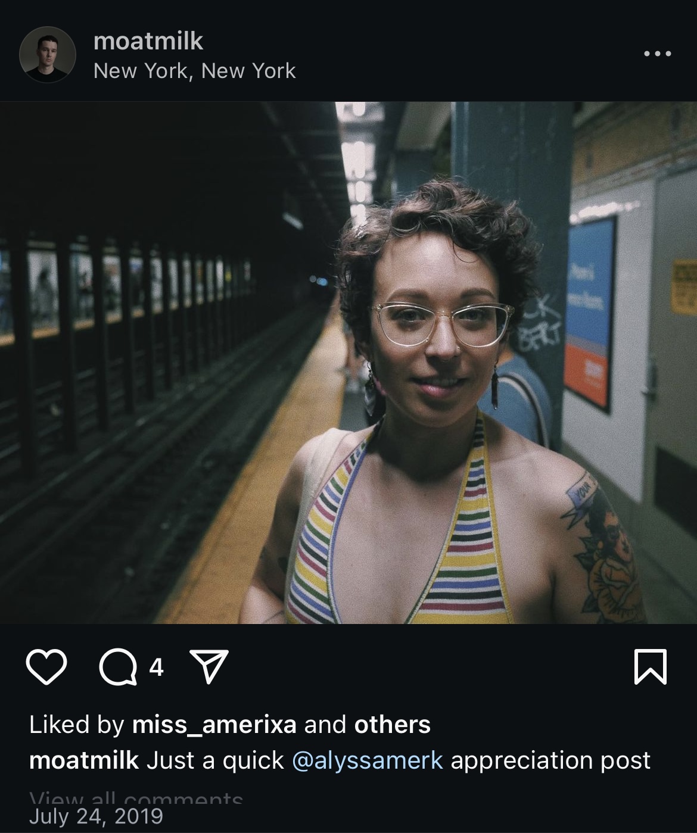
Task: Open the three-dot more options menu
Action: pos(658,54)
